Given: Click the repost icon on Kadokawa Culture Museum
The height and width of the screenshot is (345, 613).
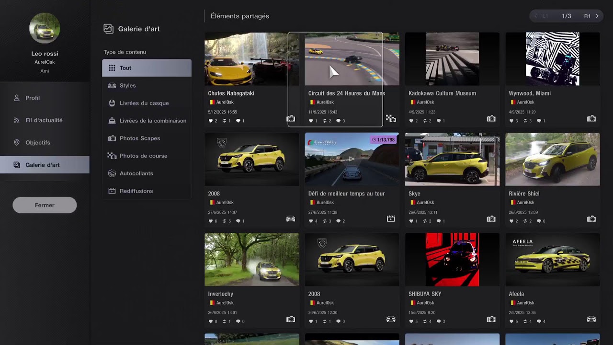Looking at the screenshot, I should pos(425,121).
